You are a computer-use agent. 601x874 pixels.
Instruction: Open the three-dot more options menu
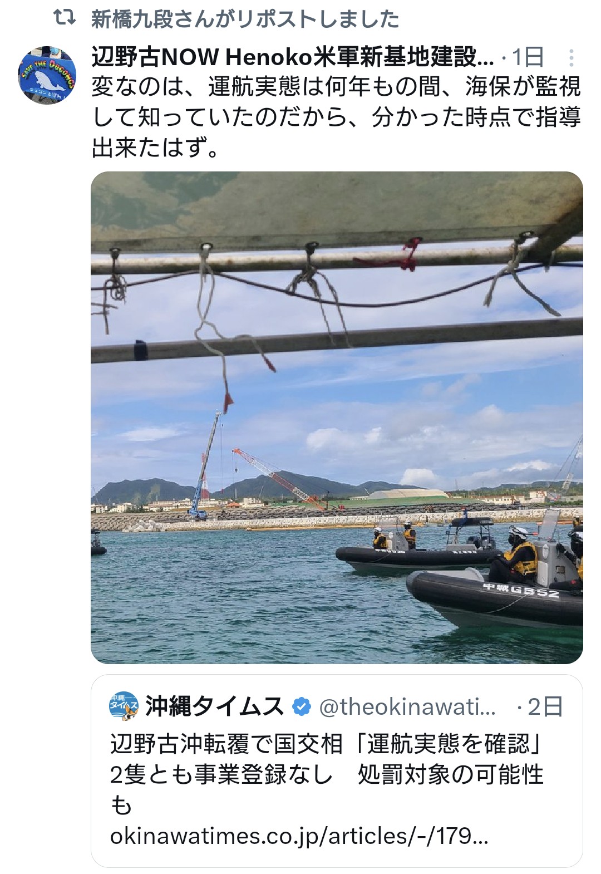[571, 57]
